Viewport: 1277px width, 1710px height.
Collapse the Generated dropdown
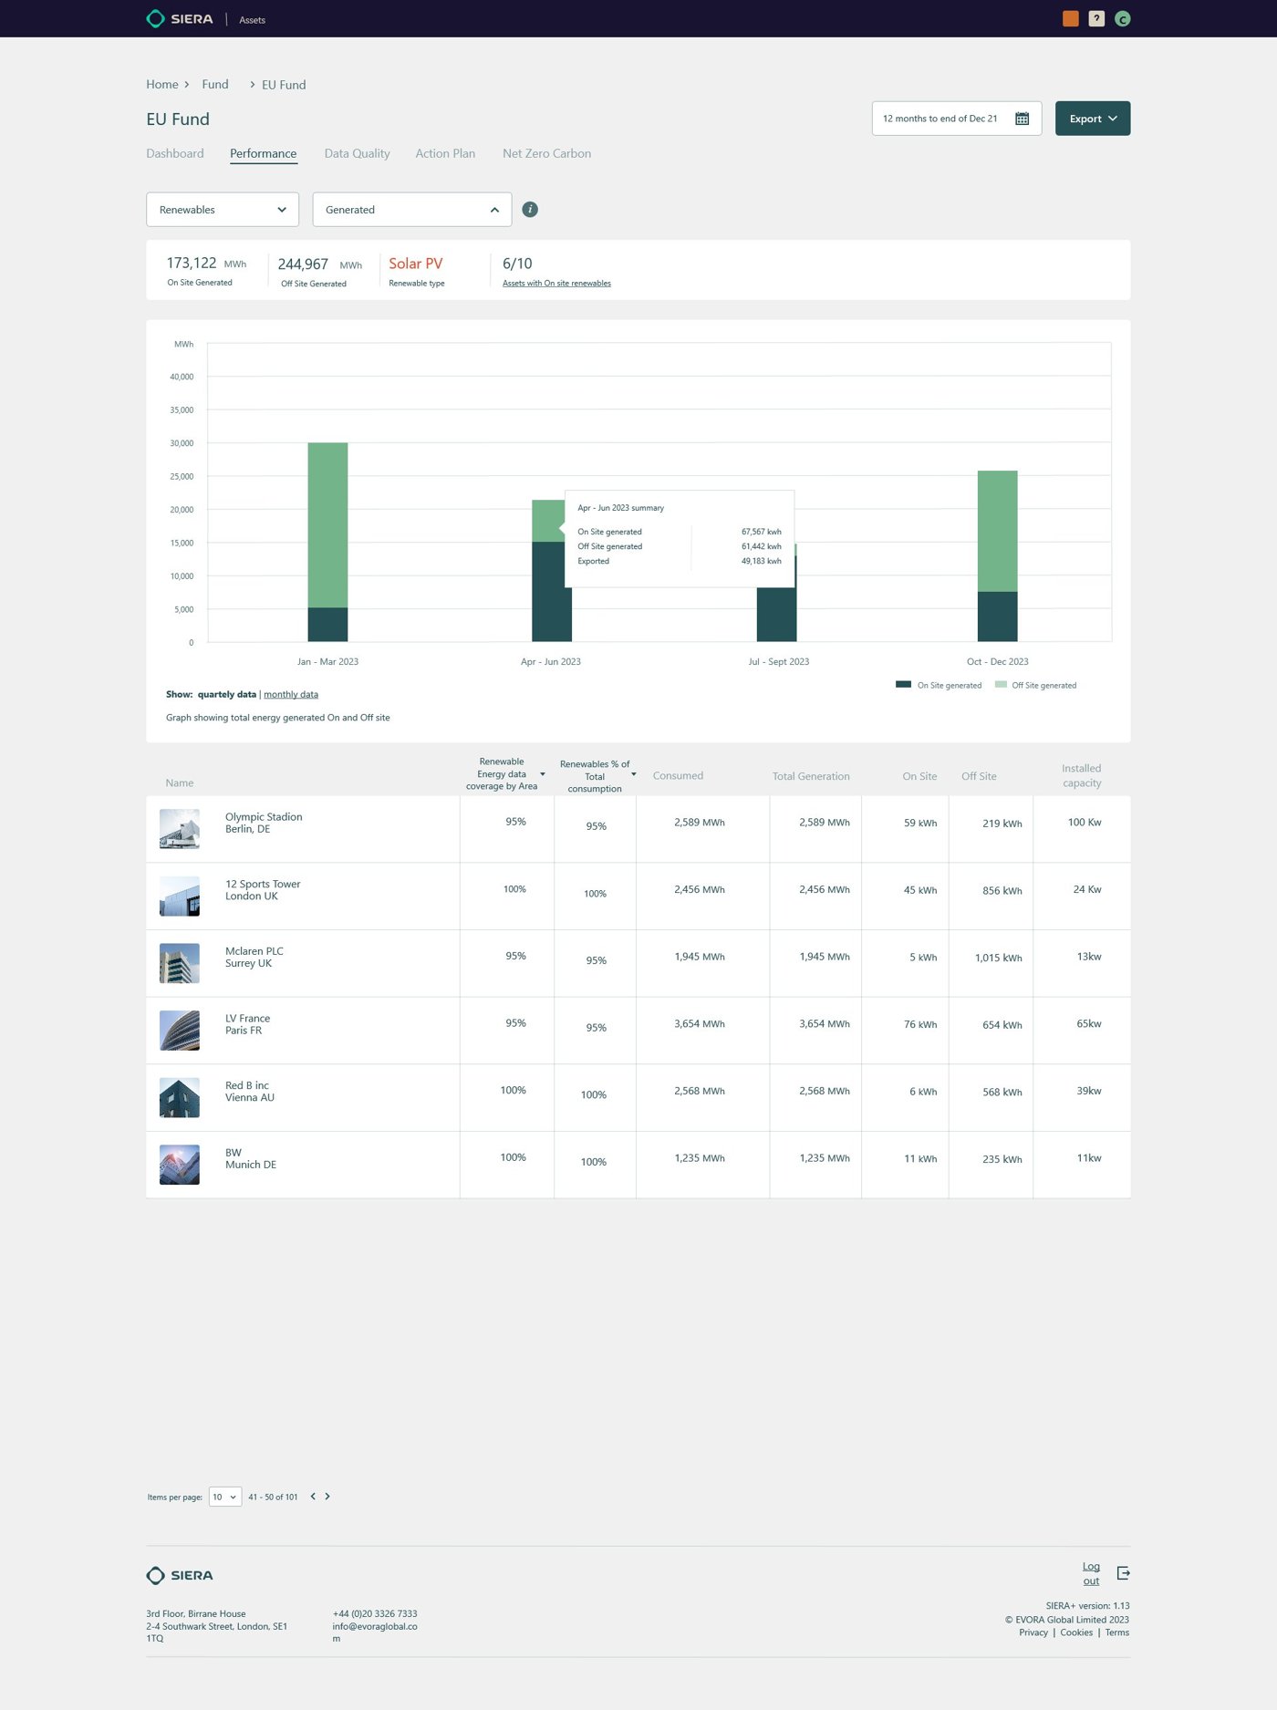click(412, 210)
